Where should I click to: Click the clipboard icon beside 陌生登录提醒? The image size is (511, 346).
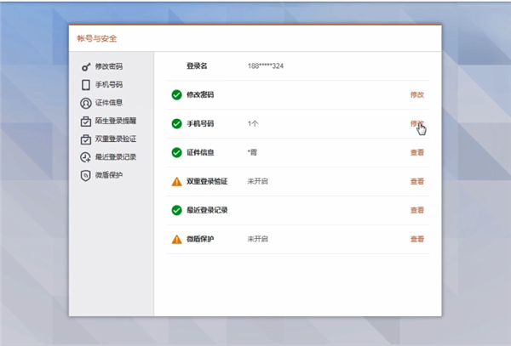[x=86, y=122]
